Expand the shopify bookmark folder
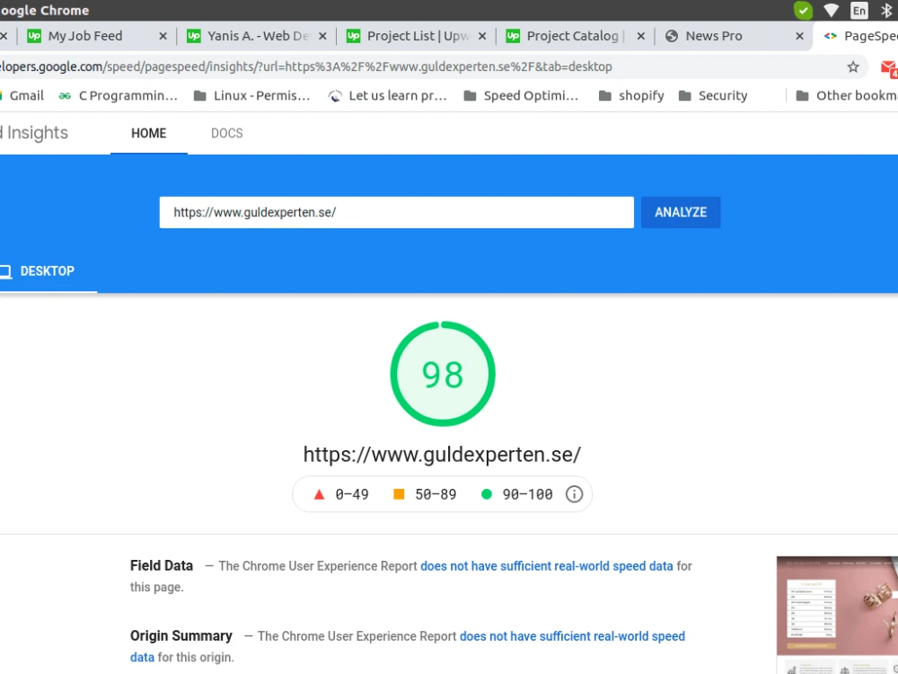The height and width of the screenshot is (674, 898). (631, 96)
